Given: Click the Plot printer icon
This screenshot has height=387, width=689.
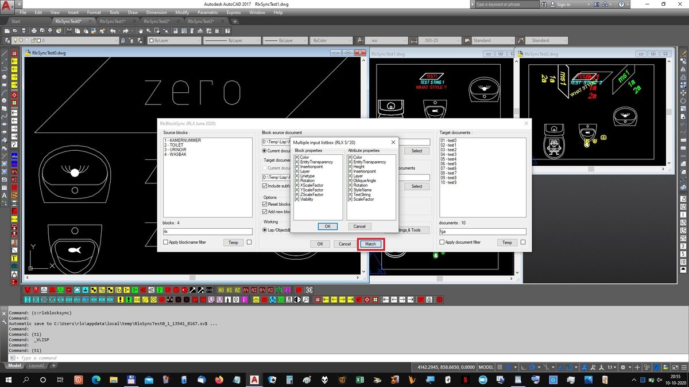Looking at the screenshot, I should click(x=34, y=30).
